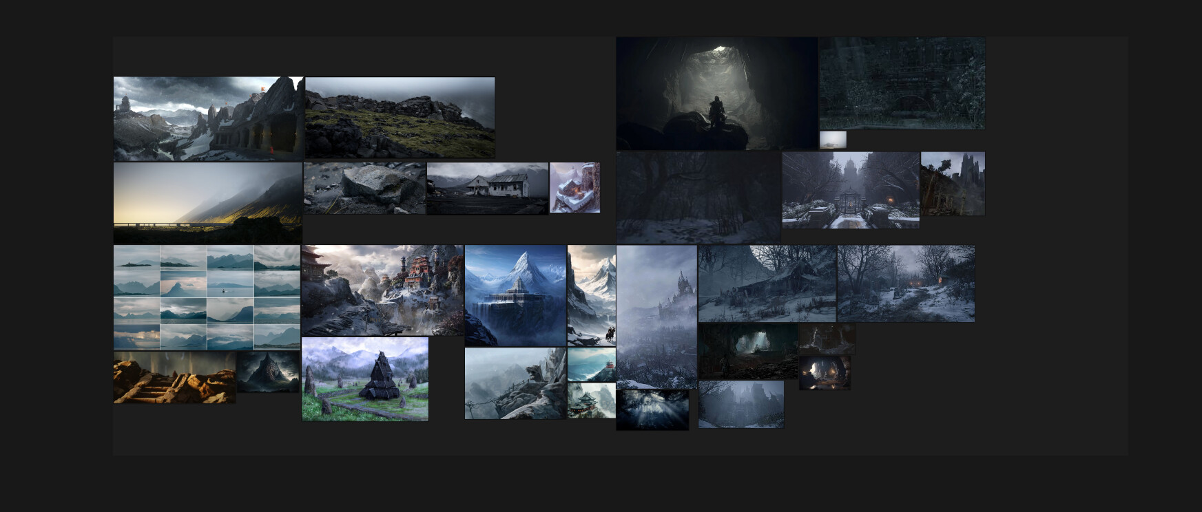Select the dark blue light rays through trees image
Screen dimensions: 1202x512
(x=652, y=410)
